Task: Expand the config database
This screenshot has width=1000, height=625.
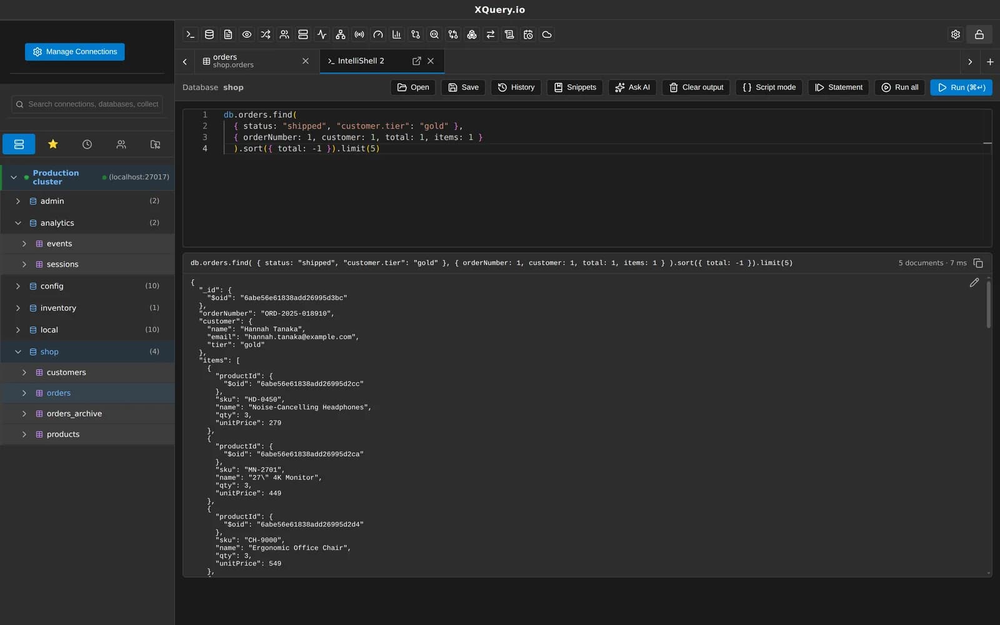Action: tap(18, 286)
